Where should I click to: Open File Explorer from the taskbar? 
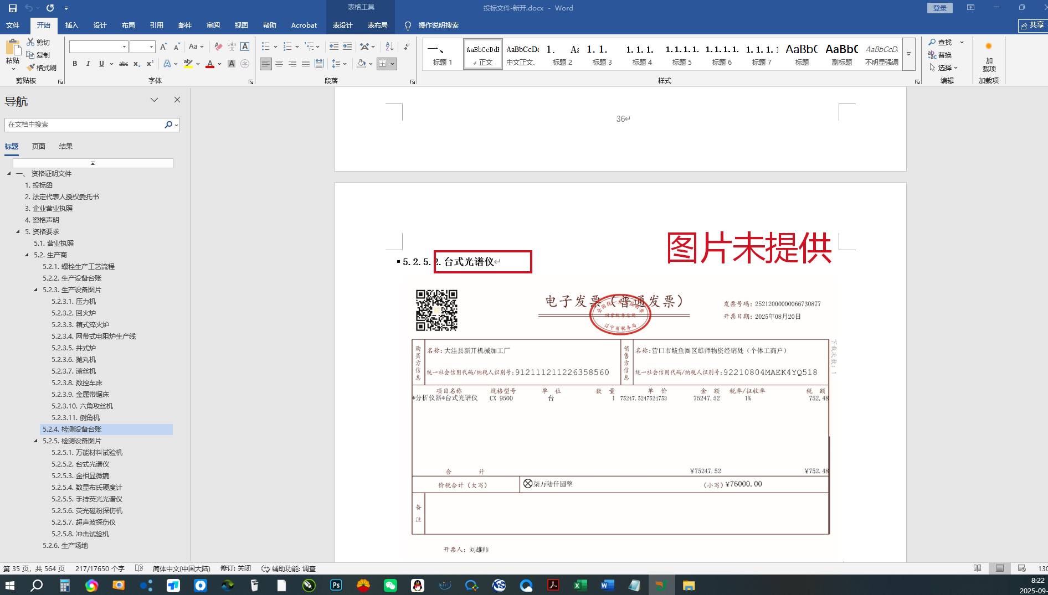[689, 585]
